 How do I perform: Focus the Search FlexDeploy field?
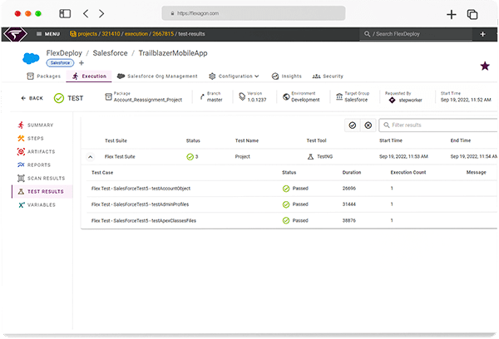pyautogui.click(x=417, y=34)
